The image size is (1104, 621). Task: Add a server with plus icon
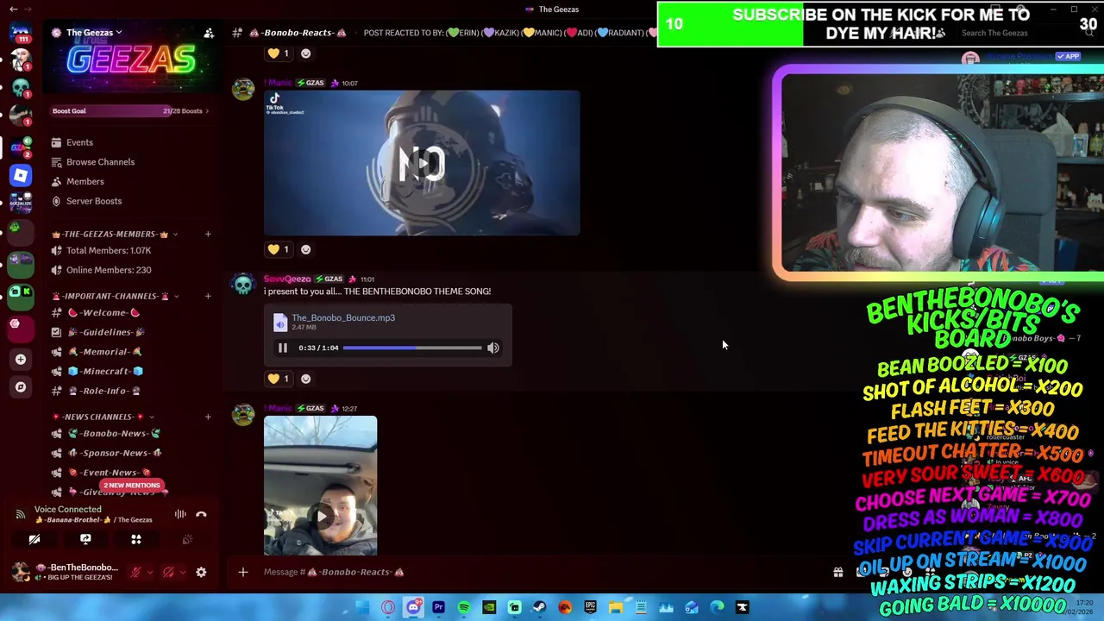click(x=20, y=360)
